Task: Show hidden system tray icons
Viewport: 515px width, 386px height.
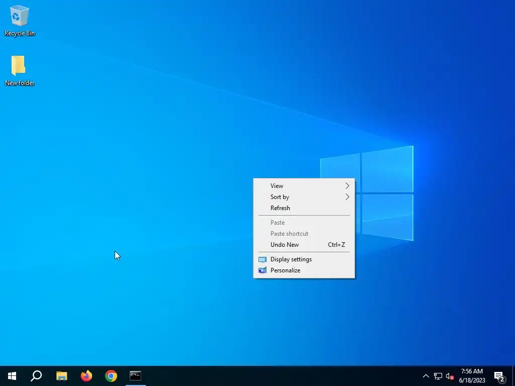Action: point(425,376)
